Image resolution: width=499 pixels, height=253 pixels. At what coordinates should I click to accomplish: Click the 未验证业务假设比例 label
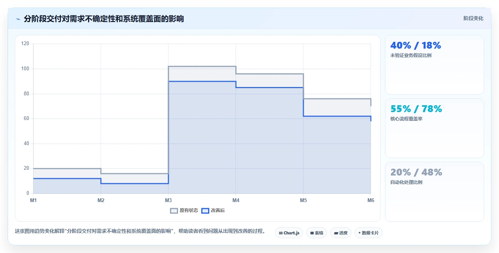pos(411,55)
